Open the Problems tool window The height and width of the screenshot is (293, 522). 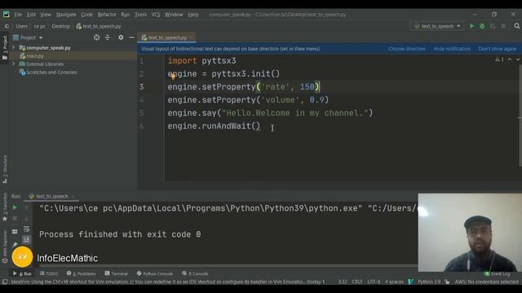pos(81,273)
